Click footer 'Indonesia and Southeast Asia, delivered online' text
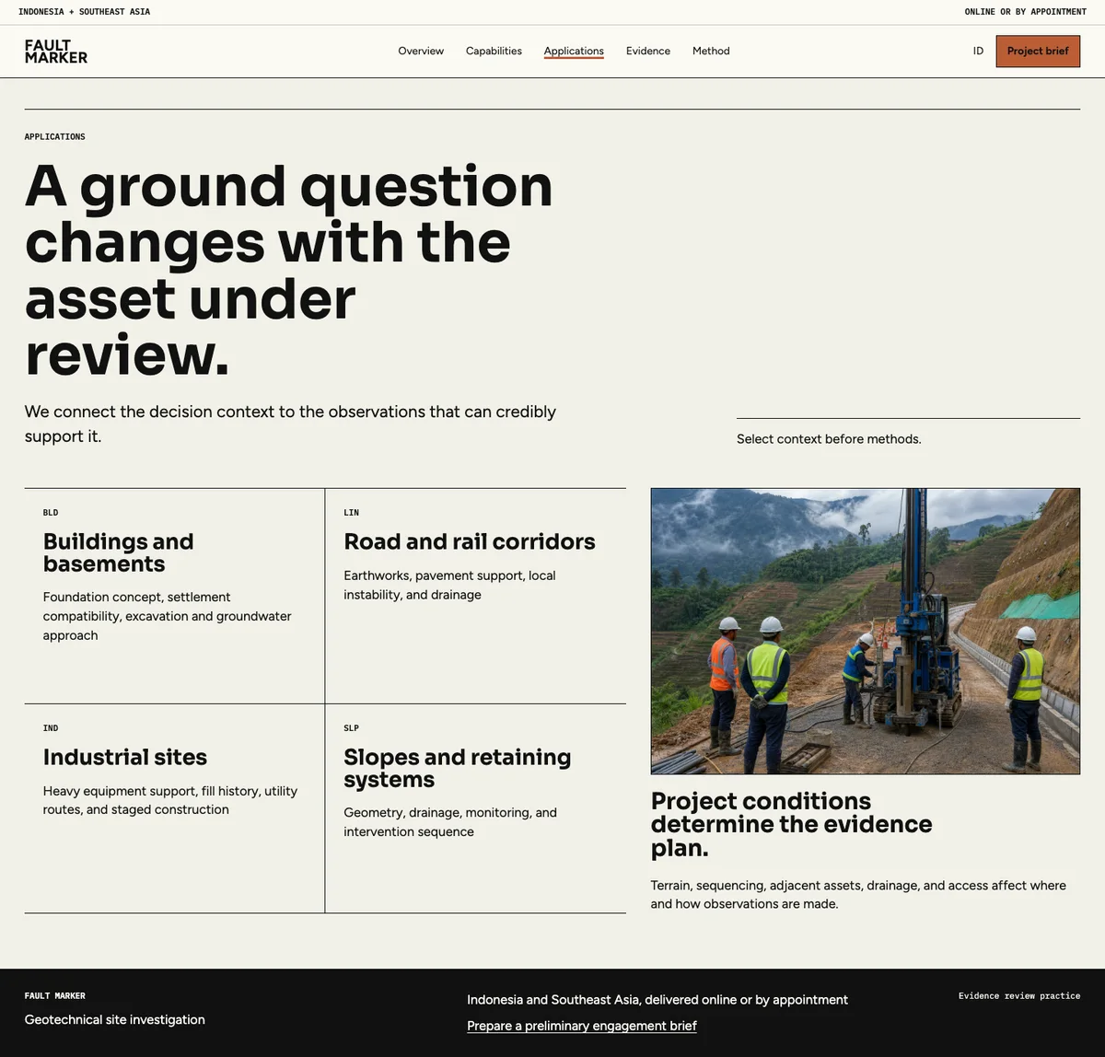The height and width of the screenshot is (1057, 1105). [657, 1000]
